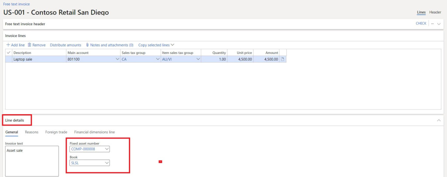
Task: Open Fixed asset number dropdown
Action: [x=107, y=149]
